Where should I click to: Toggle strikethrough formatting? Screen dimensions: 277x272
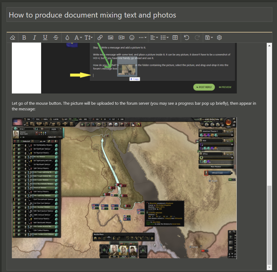(56, 38)
